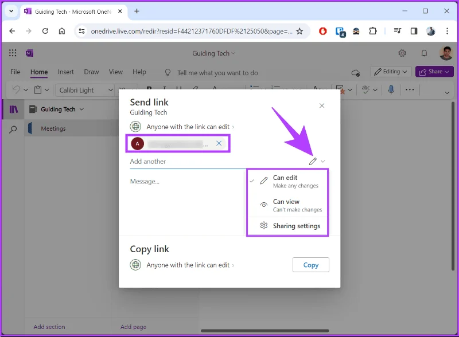Go to browser home page
The image size is (459, 337).
point(62,31)
